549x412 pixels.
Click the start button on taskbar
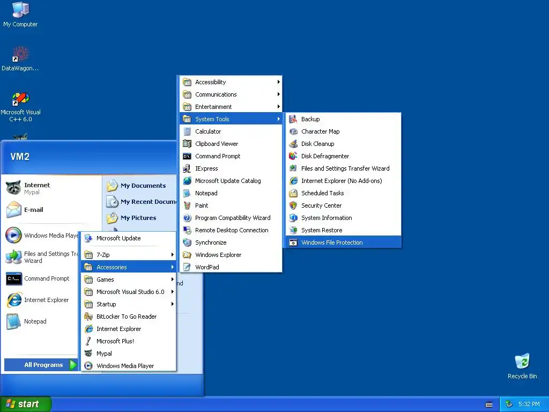pyautogui.click(x=26, y=404)
